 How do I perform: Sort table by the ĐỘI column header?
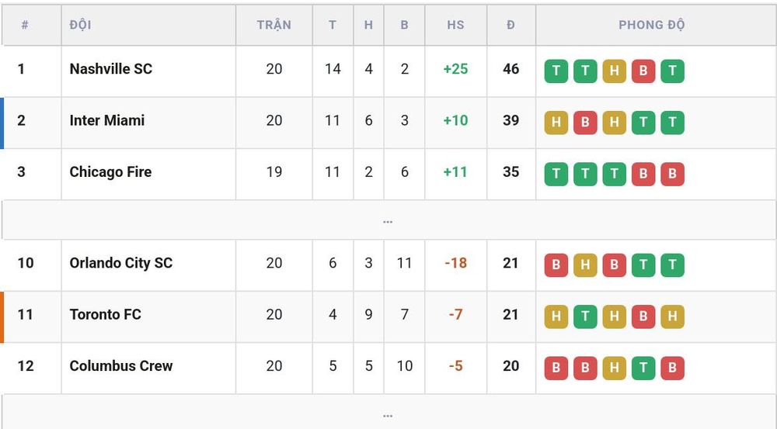click(x=80, y=25)
